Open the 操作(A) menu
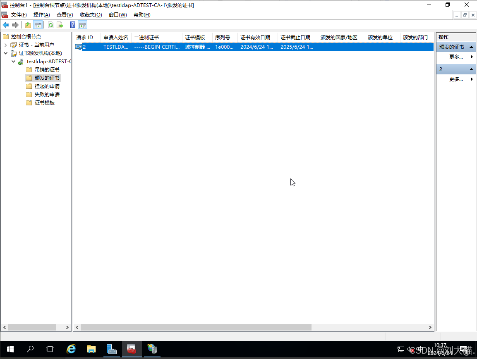 coord(41,14)
